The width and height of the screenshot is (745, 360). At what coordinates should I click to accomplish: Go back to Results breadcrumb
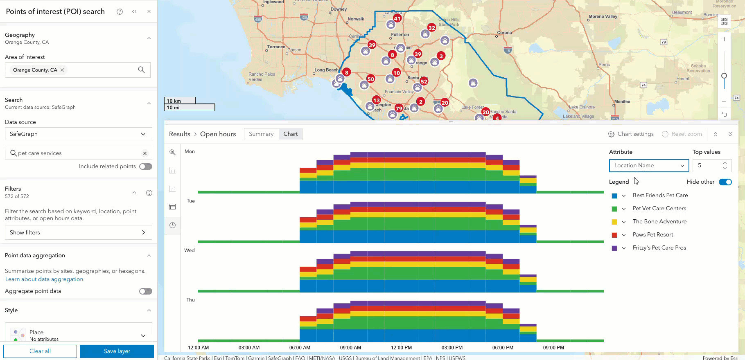click(180, 134)
